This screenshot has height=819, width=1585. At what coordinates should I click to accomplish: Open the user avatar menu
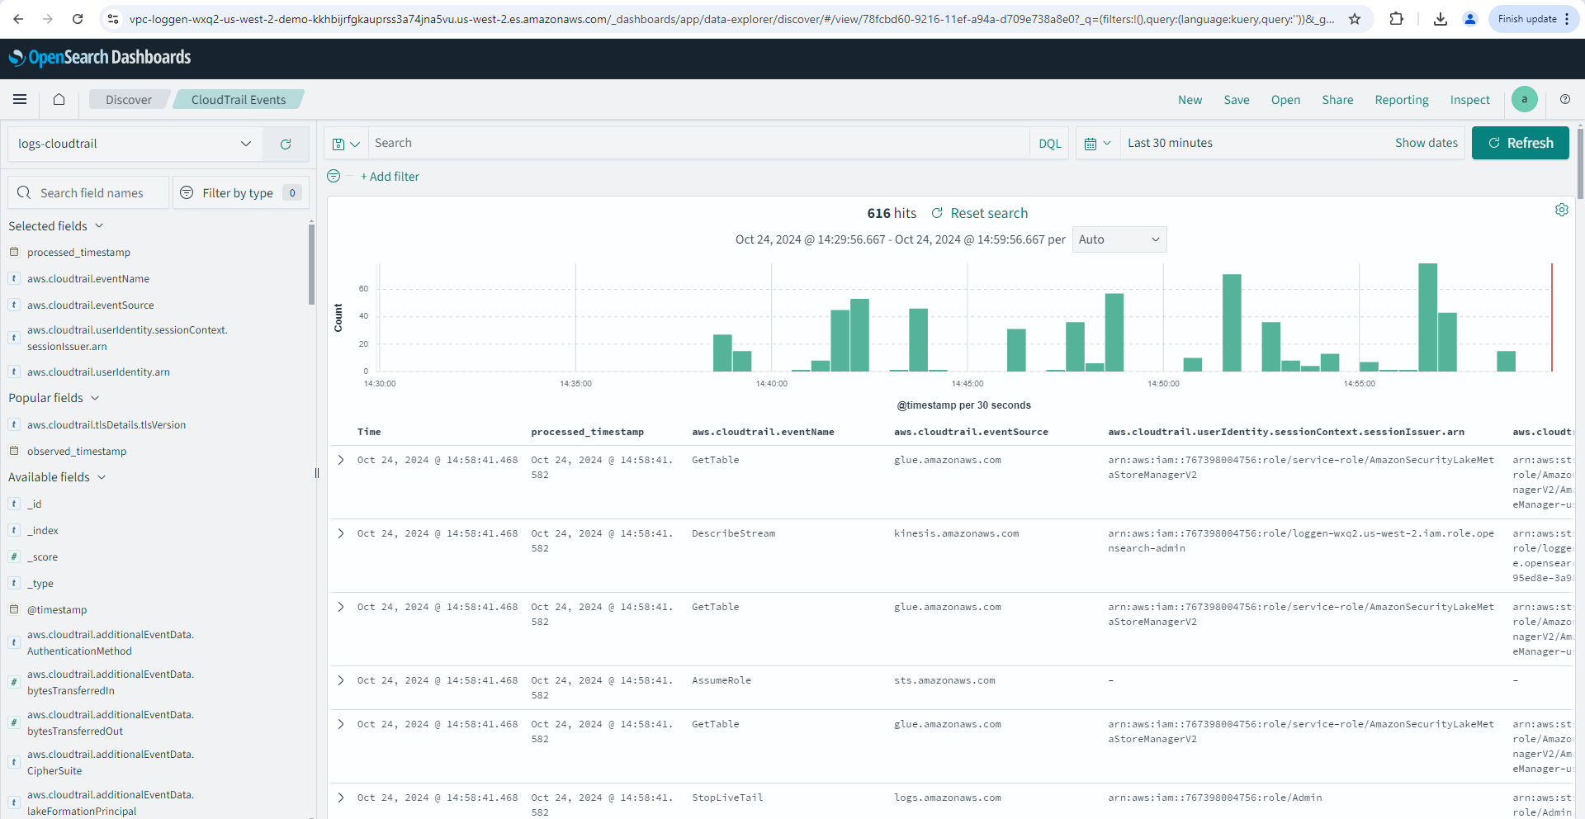[1524, 100]
